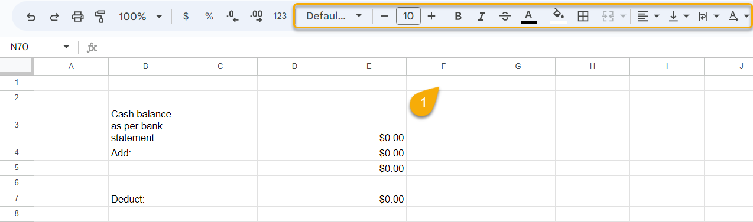Screen dimensions: 753x222
Task: Select the 'Add:' cell
Action: point(146,153)
